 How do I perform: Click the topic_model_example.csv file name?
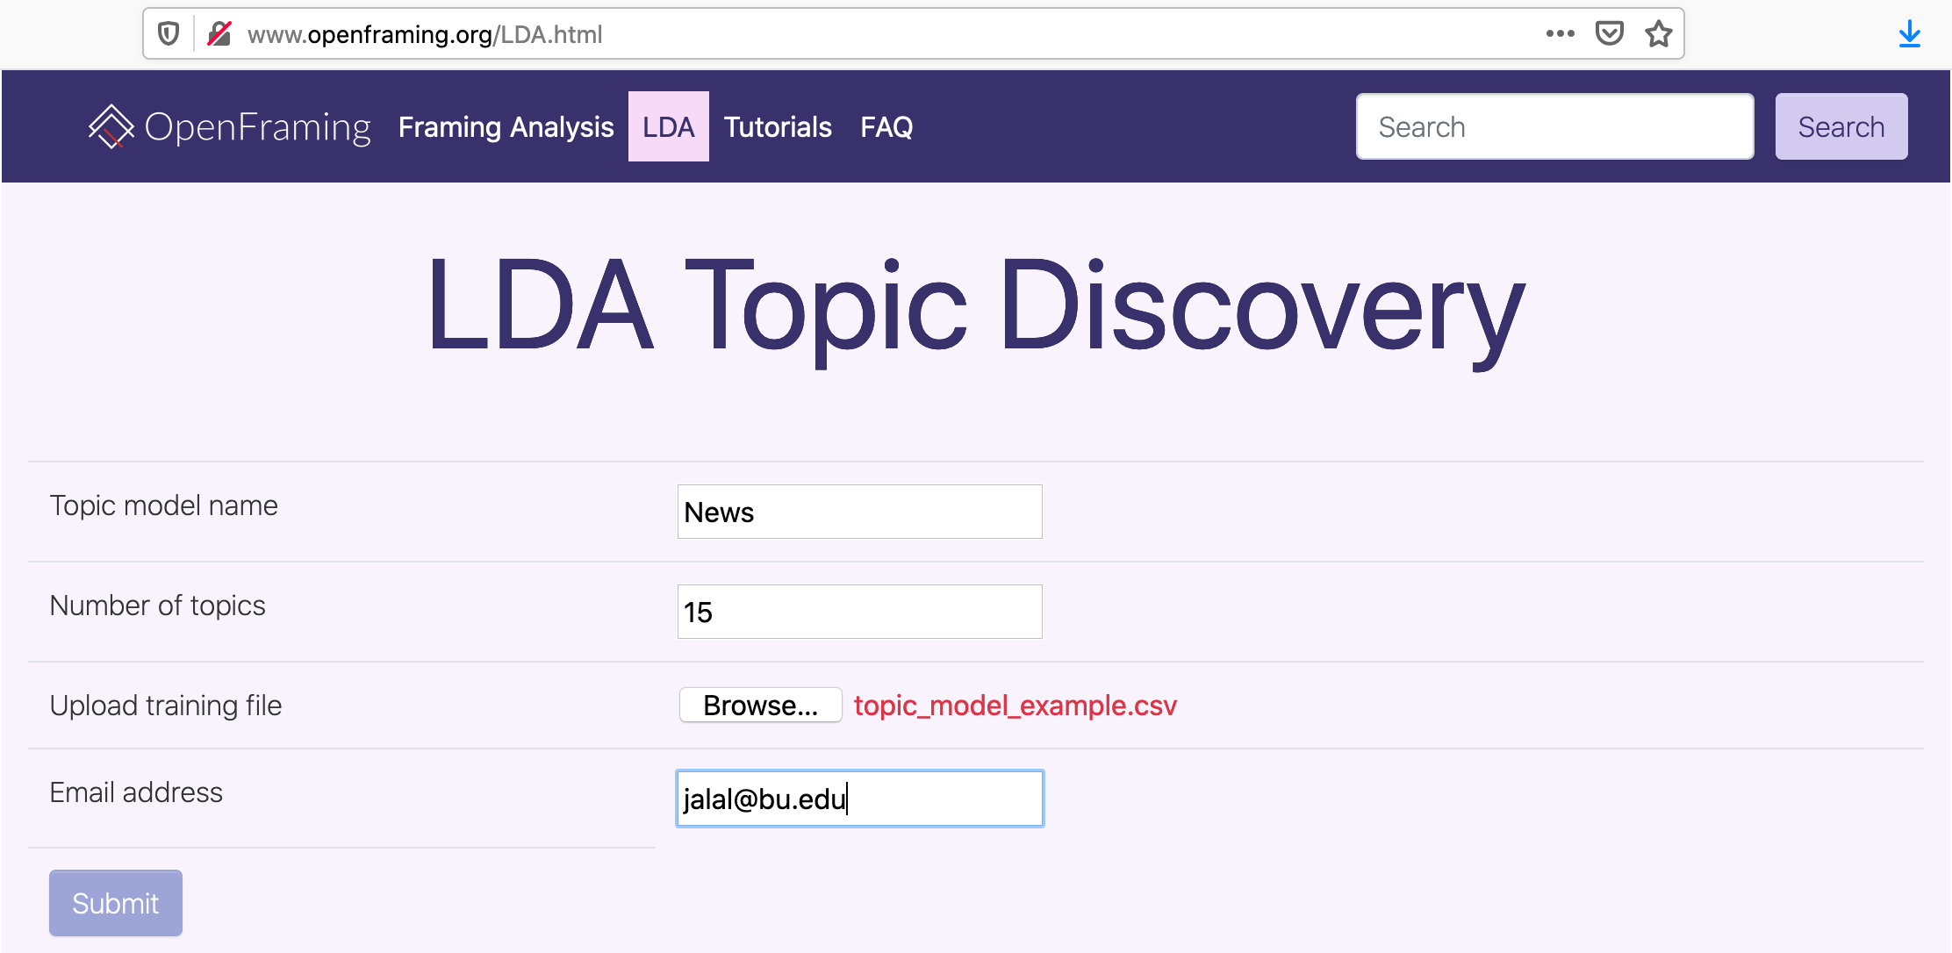(1015, 706)
